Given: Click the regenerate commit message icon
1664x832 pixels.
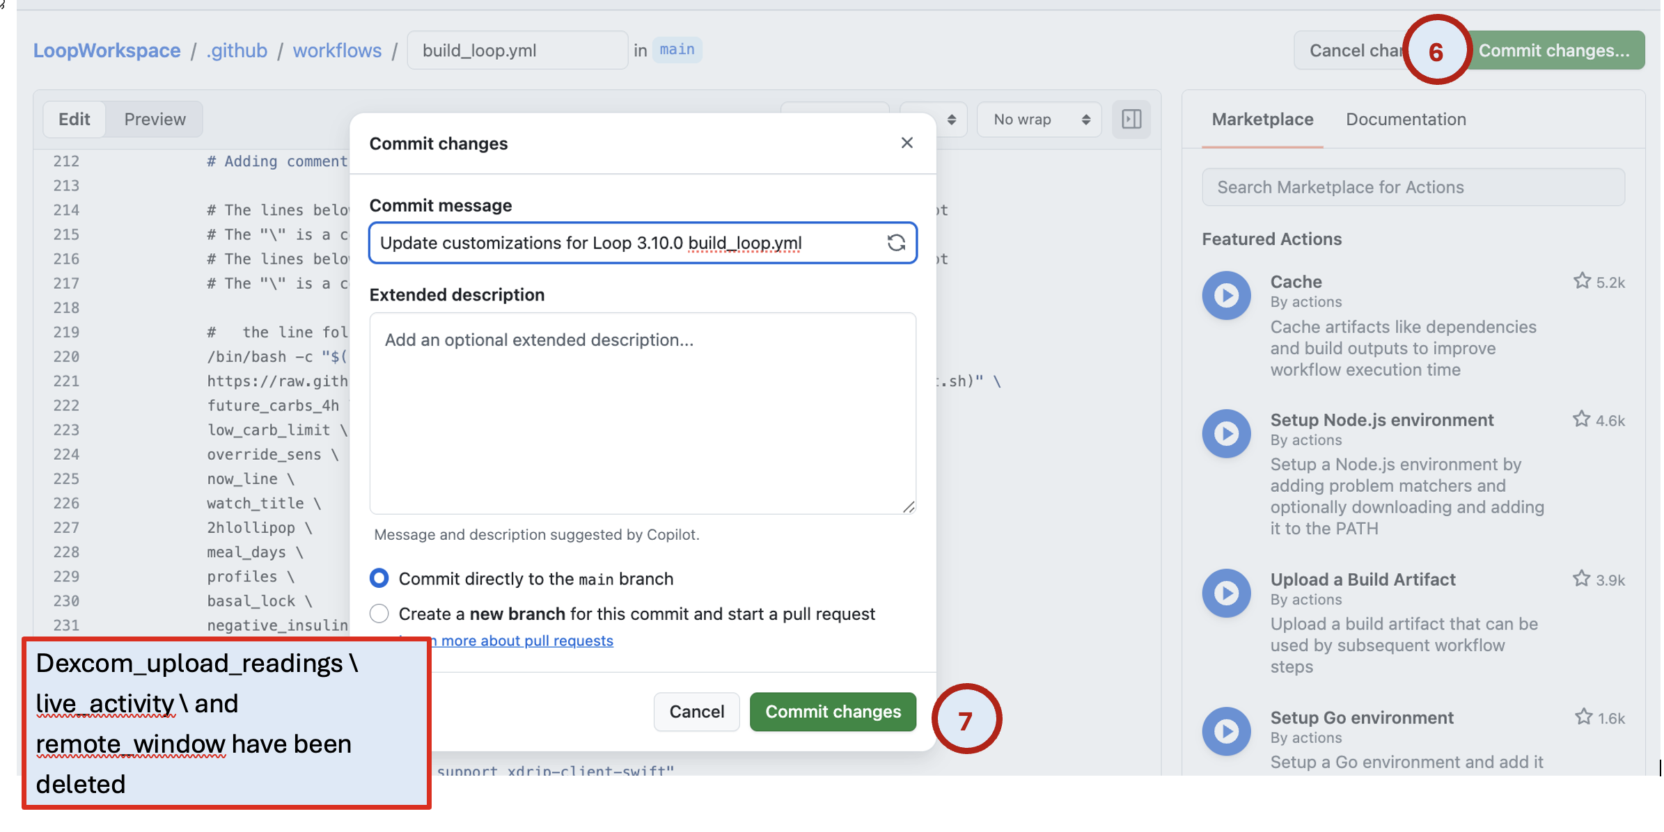Looking at the screenshot, I should (896, 243).
